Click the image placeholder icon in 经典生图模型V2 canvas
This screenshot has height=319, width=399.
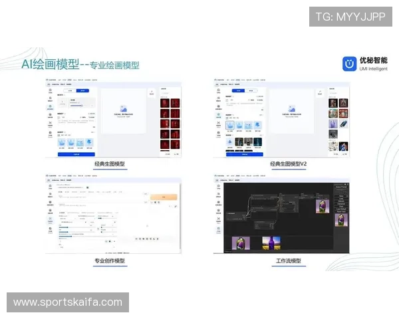point(292,108)
